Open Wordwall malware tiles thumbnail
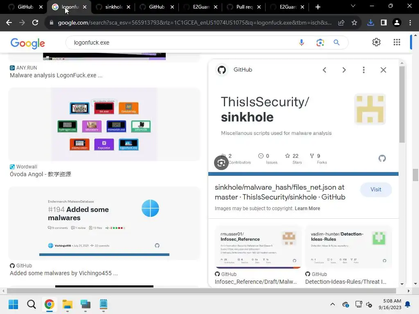 click(x=104, y=124)
